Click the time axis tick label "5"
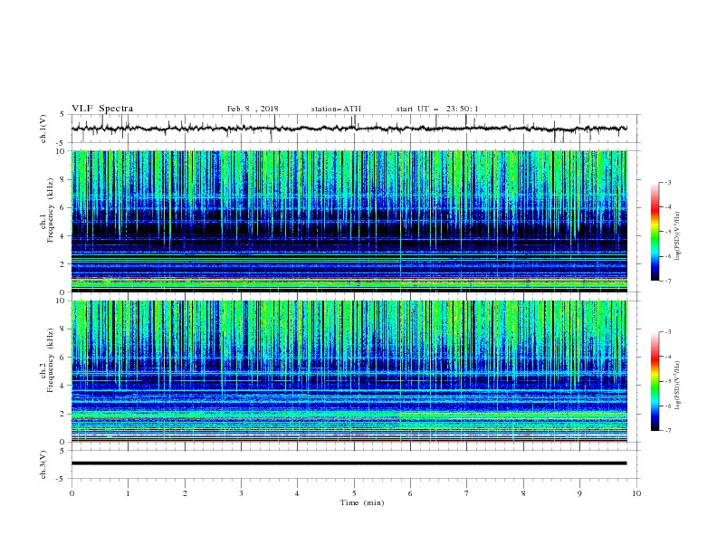Image resolution: width=717 pixels, height=554 pixels. click(354, 493)
